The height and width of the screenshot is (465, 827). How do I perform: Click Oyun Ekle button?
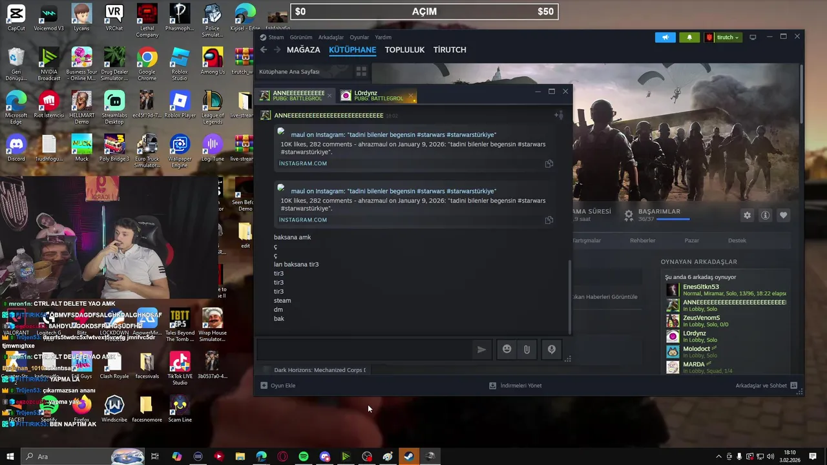(x=278, y=386)
